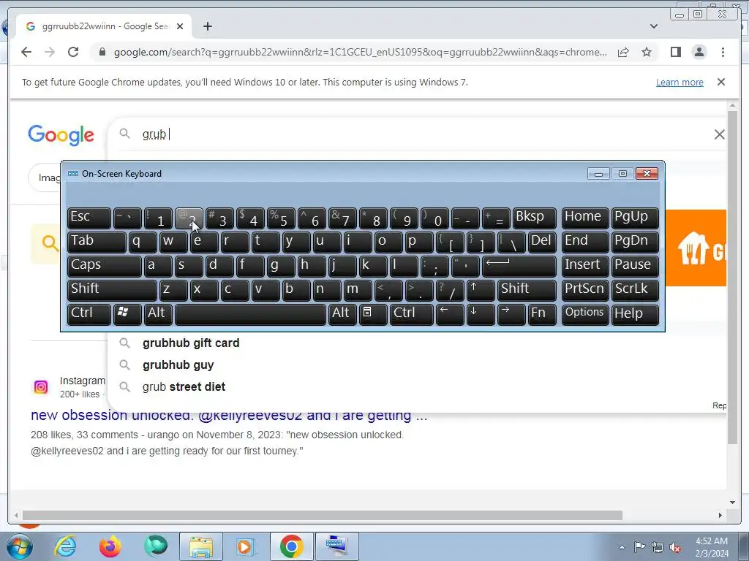Viewport: 749px width, 561px height.
Task: Open On-Screen Keyboard Help
Action: [635, 314]
